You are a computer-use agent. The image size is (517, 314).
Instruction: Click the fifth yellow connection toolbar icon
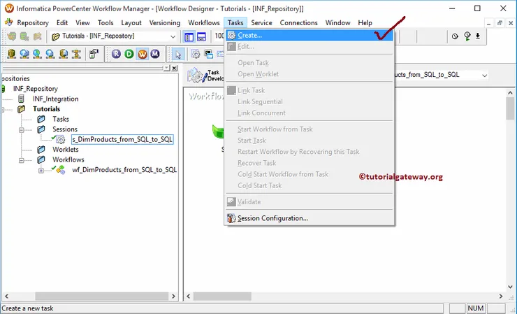coord(64,54)
